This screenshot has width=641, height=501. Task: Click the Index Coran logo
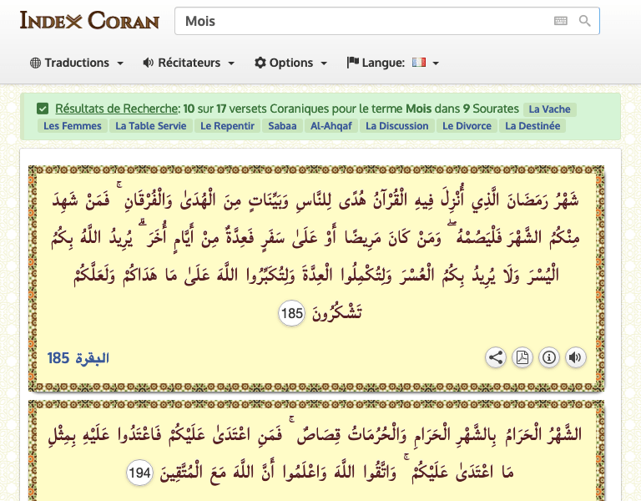tap(89, 20)
